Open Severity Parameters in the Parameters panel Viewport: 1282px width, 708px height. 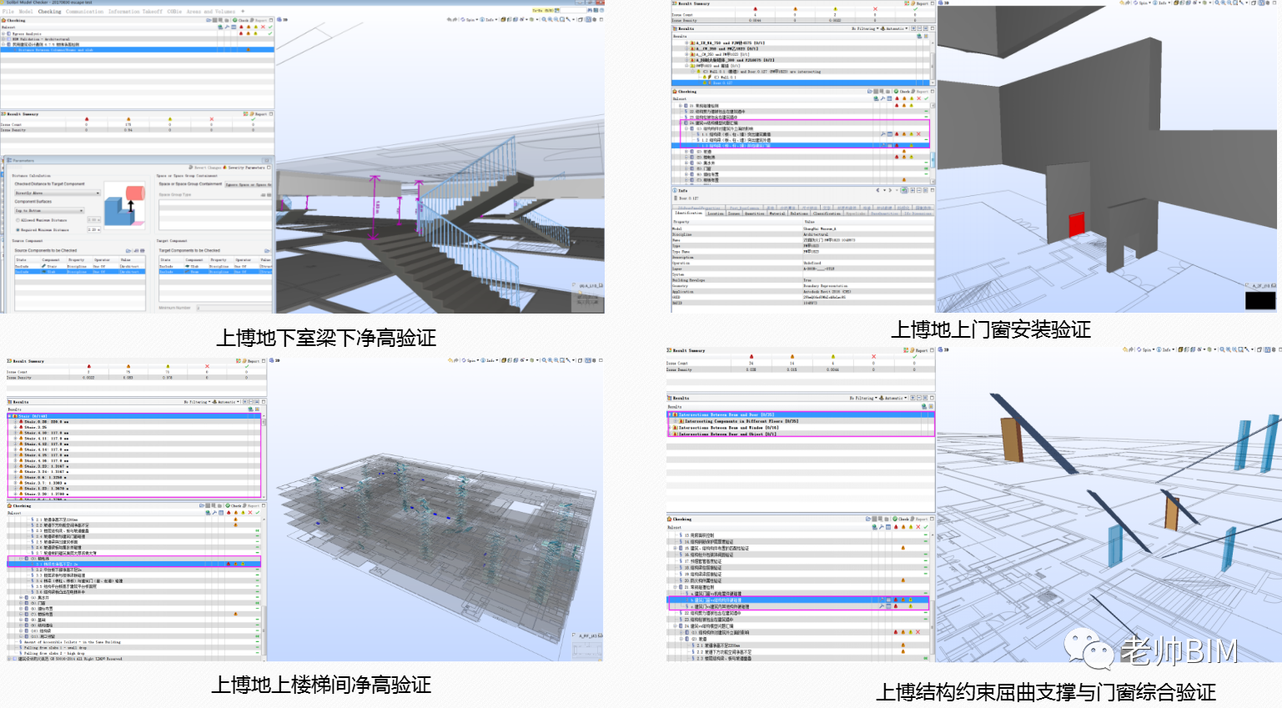(244, 168)
